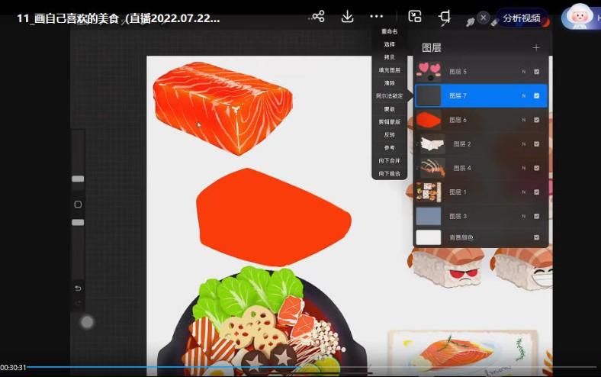Click the square modifier button on sidebar

click(x=78, y=205)
